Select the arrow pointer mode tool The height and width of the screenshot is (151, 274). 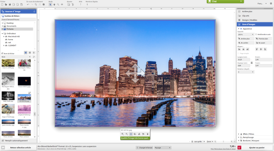coord(50,5)
